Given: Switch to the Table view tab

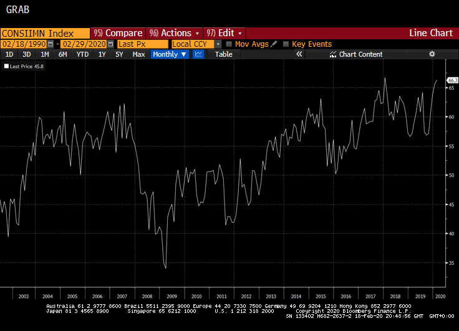Looking at the screenshot, I should click(x=224, y=54).
